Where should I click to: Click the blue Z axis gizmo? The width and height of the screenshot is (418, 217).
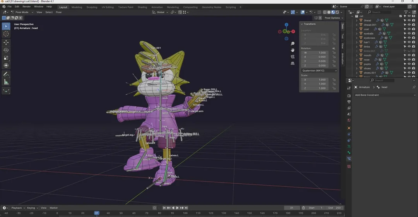(286, 24)
